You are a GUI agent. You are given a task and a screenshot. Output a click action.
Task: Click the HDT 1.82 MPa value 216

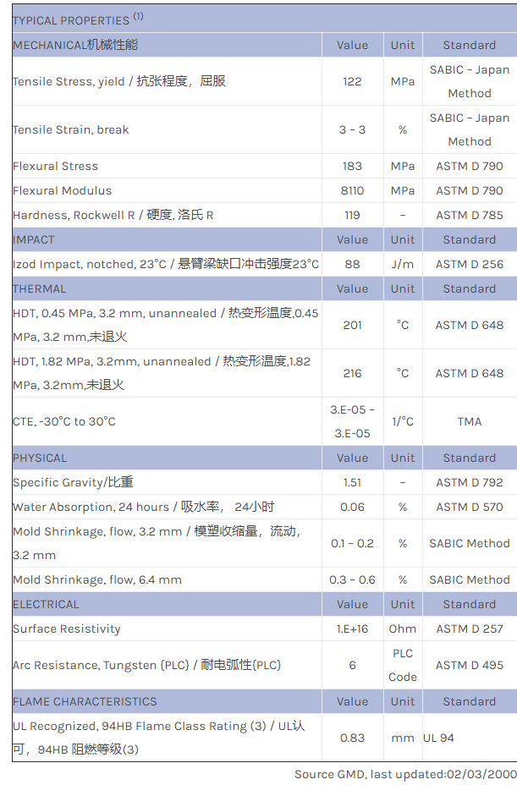click(x=352, y=373)
